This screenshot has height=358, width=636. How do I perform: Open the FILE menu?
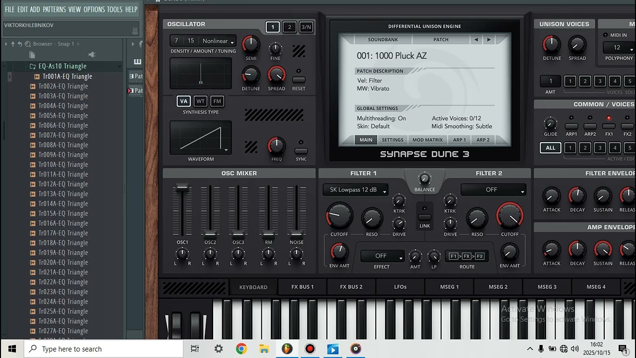pyautogui.click(x=9, y=9)
